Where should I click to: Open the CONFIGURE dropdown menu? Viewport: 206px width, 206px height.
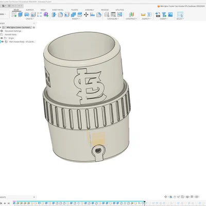point(113,19)
